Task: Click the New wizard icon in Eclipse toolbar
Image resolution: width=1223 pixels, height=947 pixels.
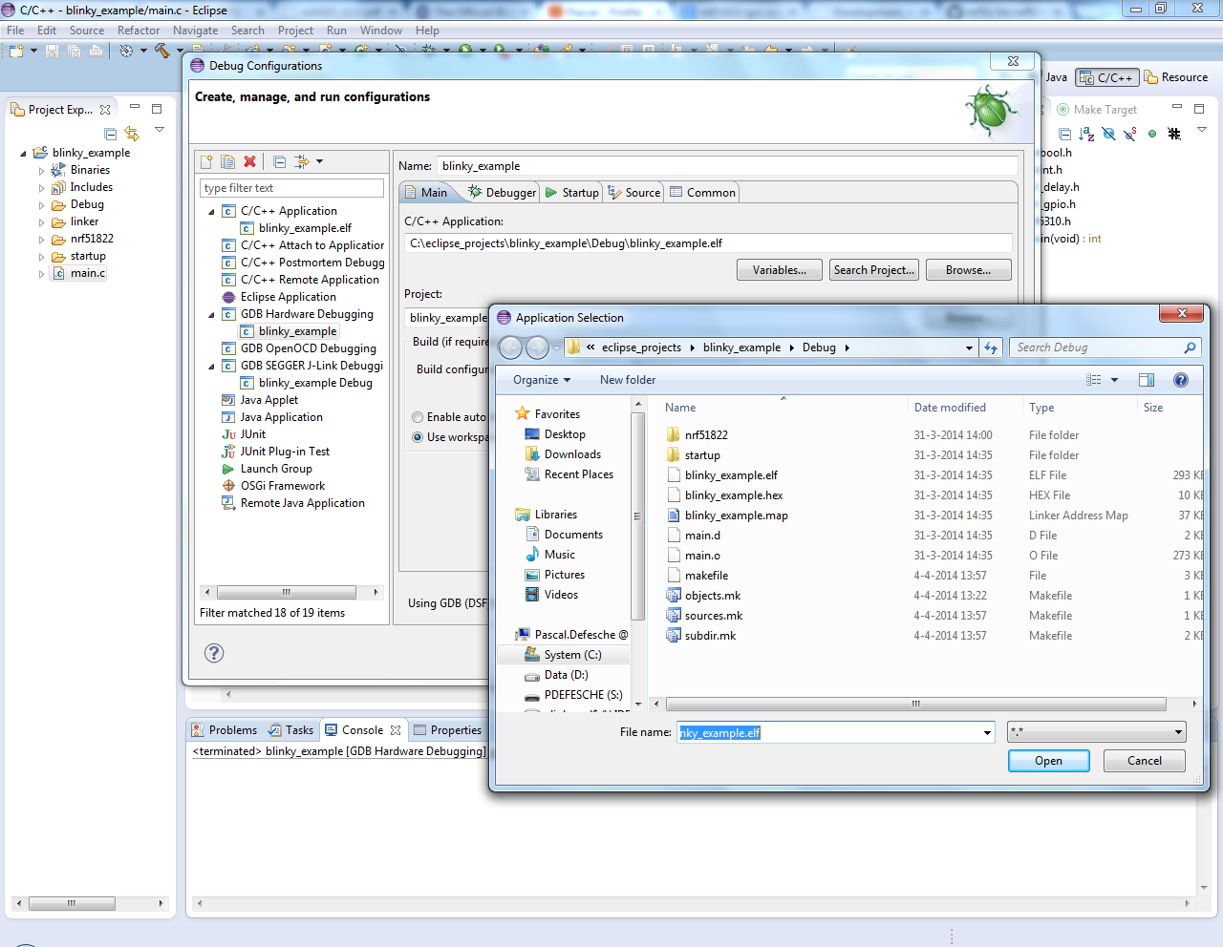Action: pyautogui.click(x=16, y=51)
